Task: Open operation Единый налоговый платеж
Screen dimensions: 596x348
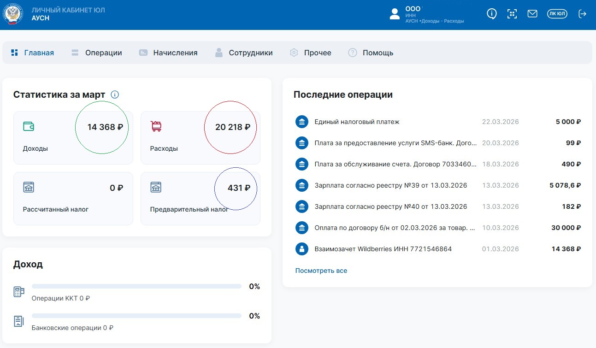Action: [x=438, y=122]
